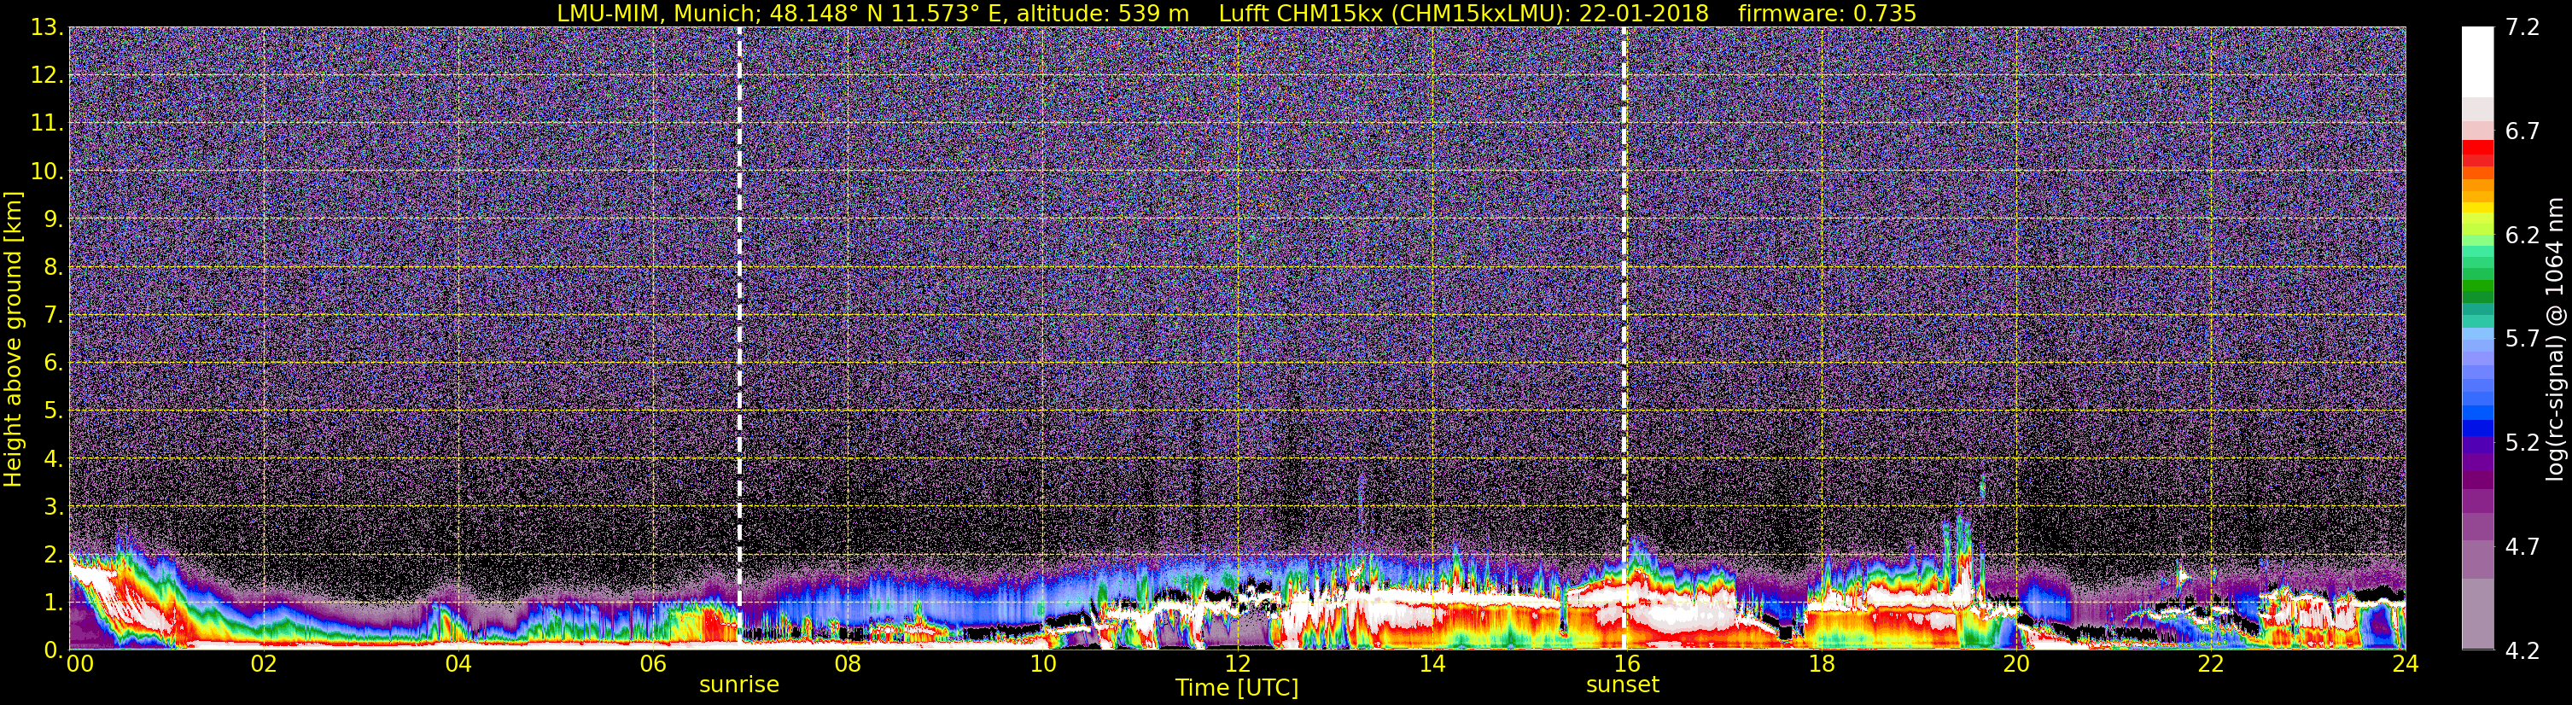Click height axis tick '0.'
2572x705 pixels.
coord(53,650)
